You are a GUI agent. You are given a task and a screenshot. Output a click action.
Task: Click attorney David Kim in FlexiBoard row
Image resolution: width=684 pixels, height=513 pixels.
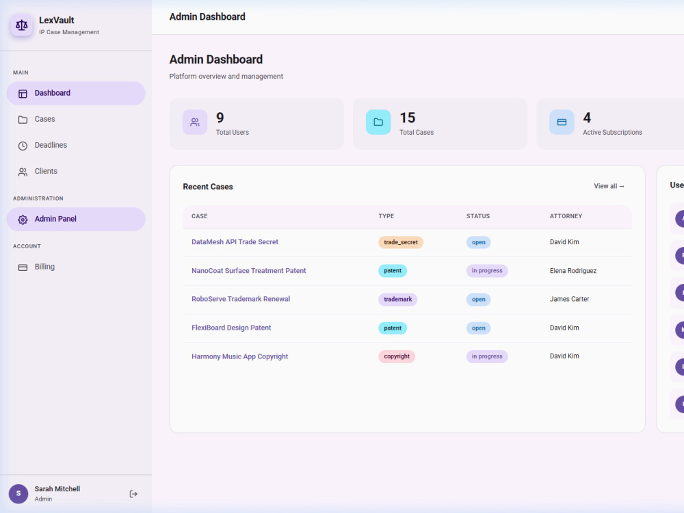coord(564,328)
